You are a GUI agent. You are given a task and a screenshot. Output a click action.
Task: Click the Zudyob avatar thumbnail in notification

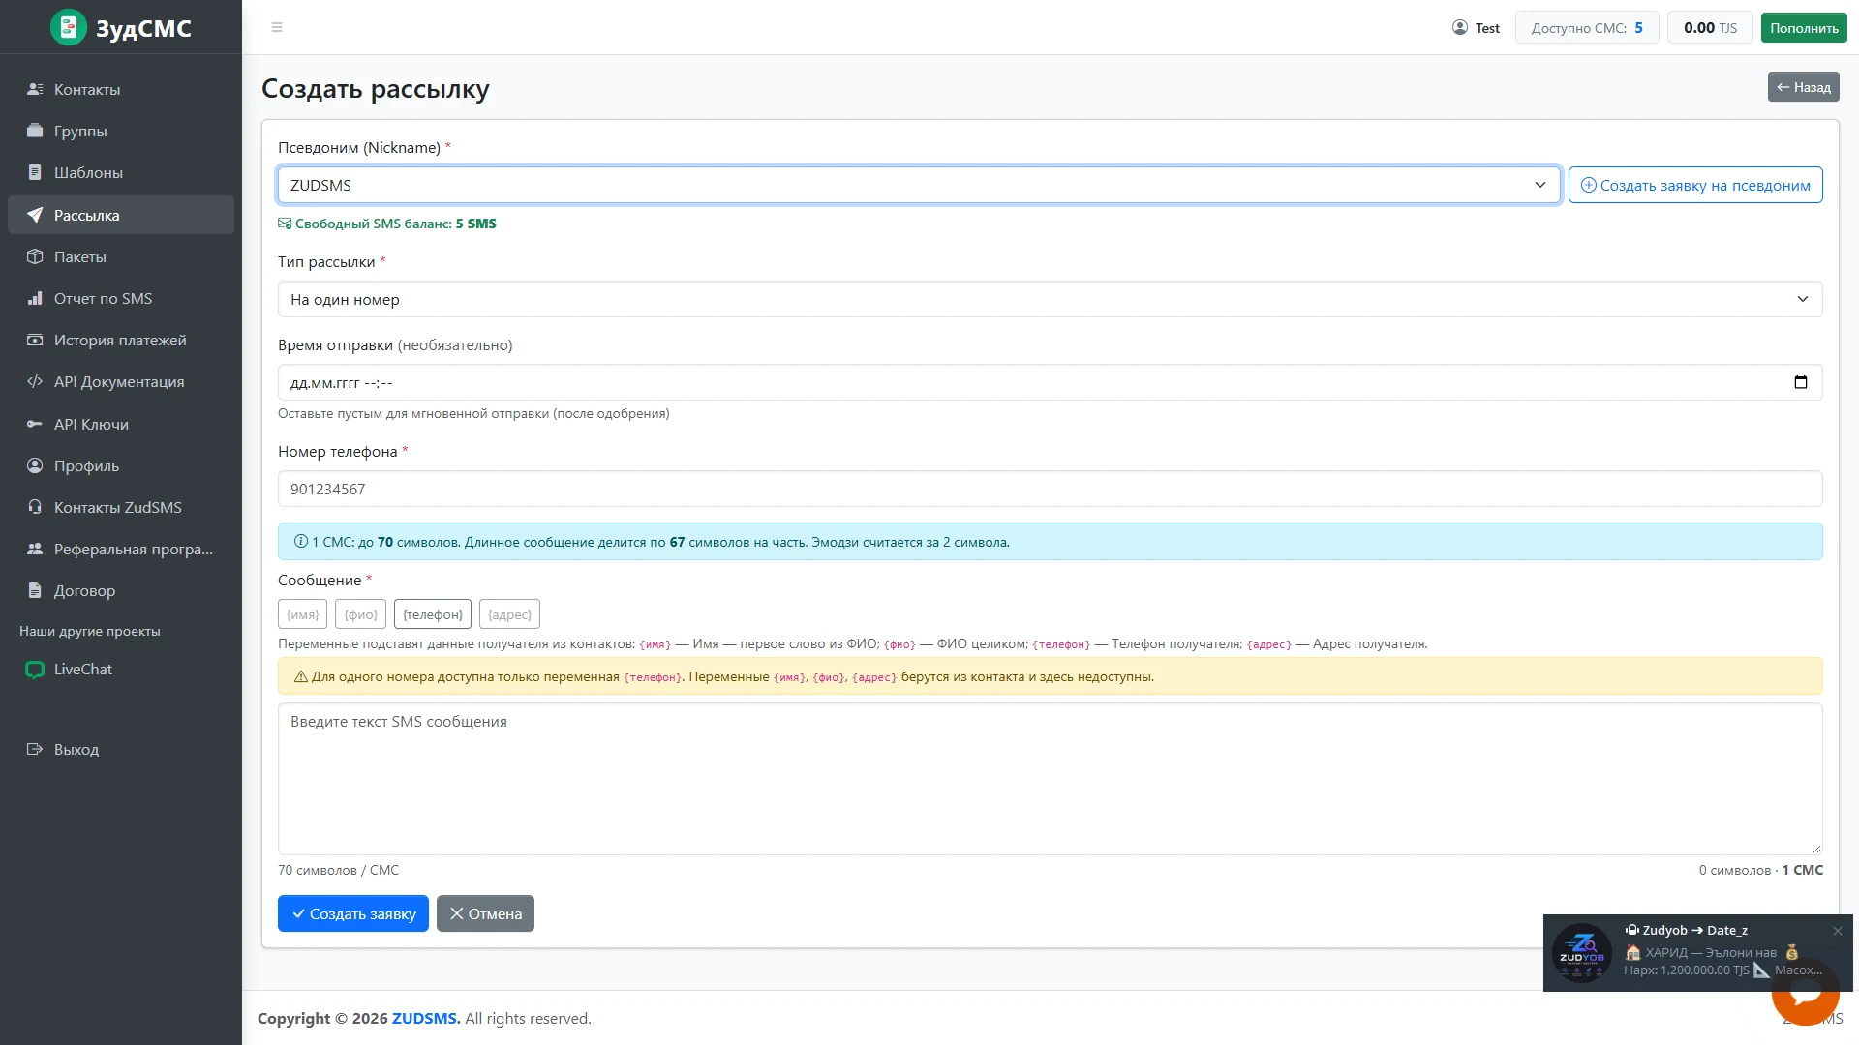(1582, 953)
